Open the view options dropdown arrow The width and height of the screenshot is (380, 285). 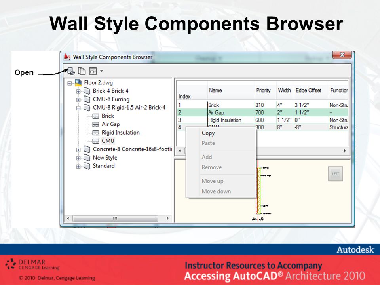(102, 71)
